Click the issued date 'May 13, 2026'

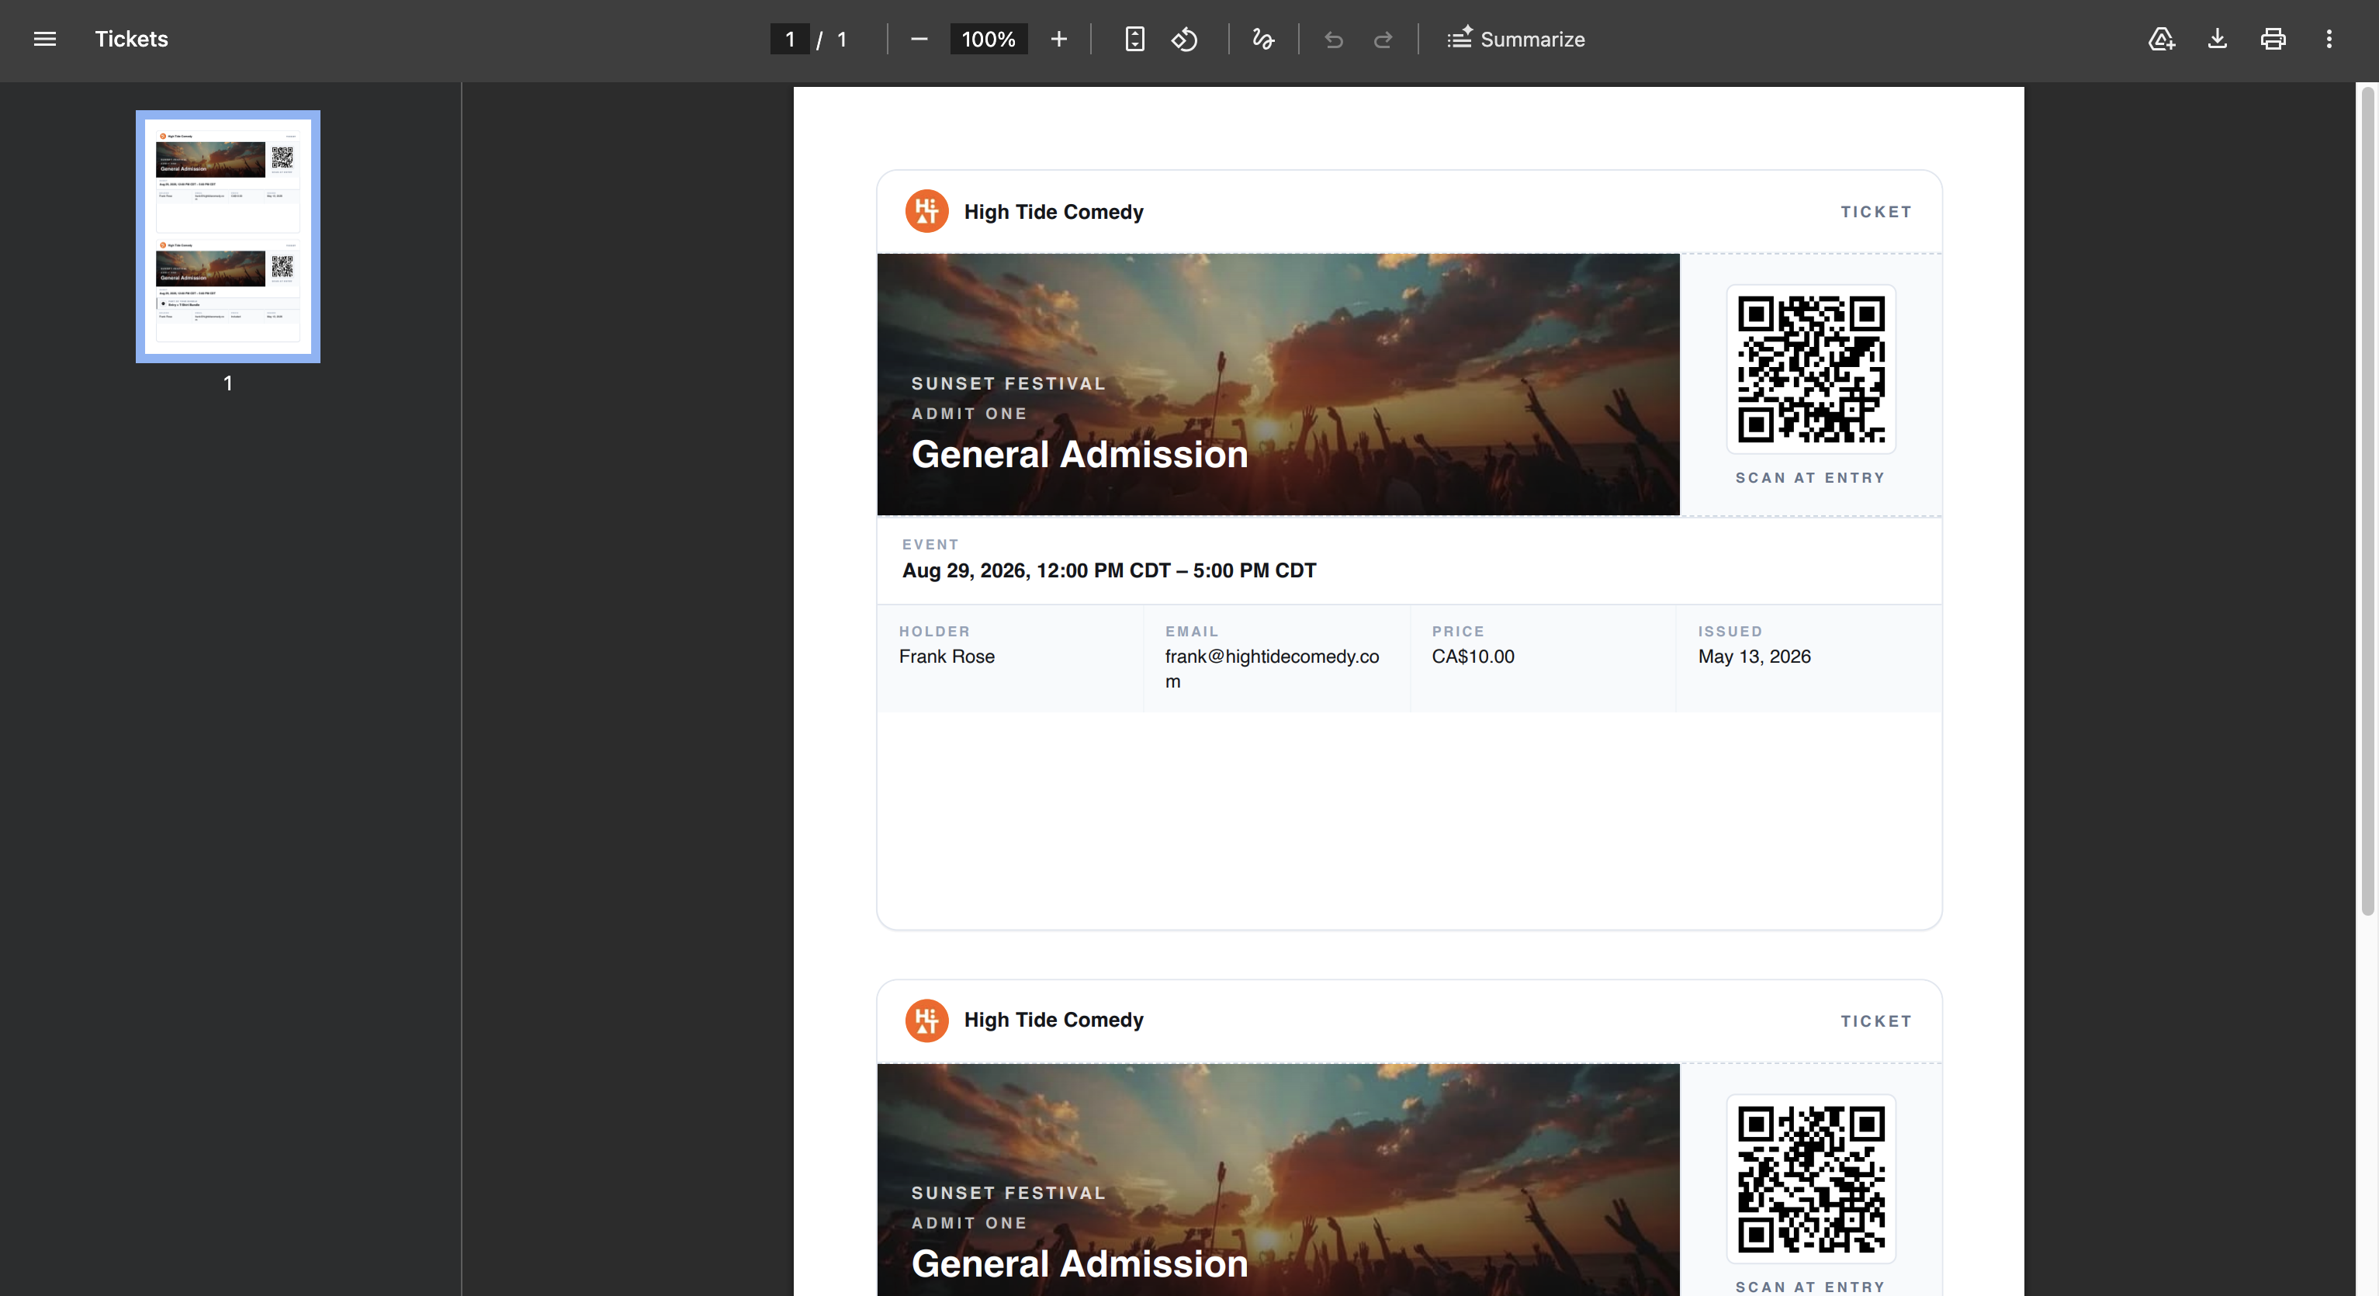1754,657
